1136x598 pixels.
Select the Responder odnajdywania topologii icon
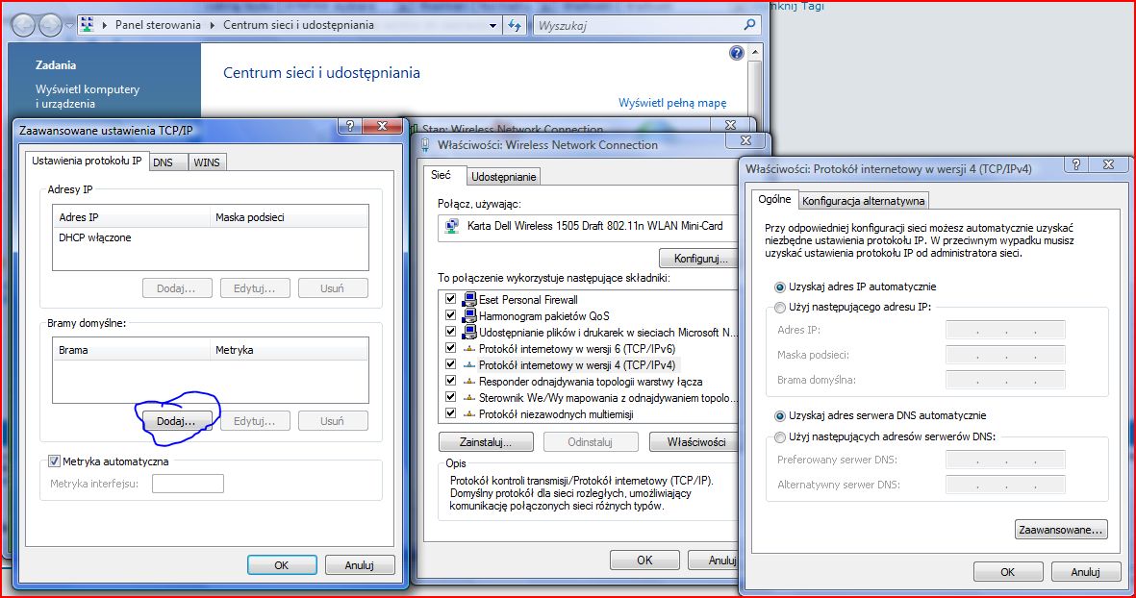tap(469, 382)
